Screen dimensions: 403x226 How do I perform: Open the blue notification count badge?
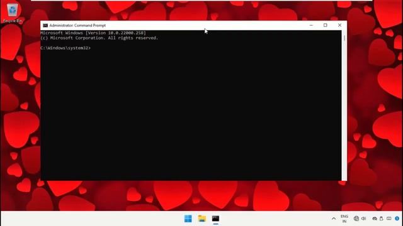tap(397, 218)
